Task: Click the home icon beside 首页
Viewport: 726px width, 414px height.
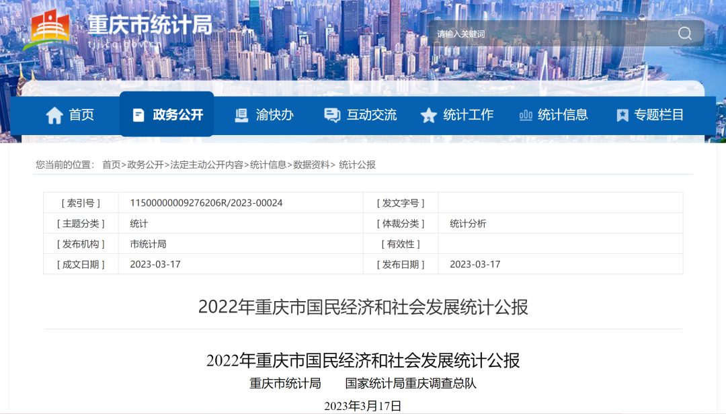Action: pos(54,115)
